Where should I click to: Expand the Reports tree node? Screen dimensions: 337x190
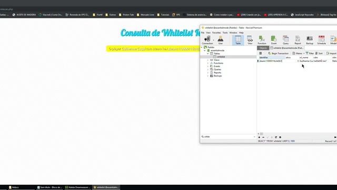[208, 73]
